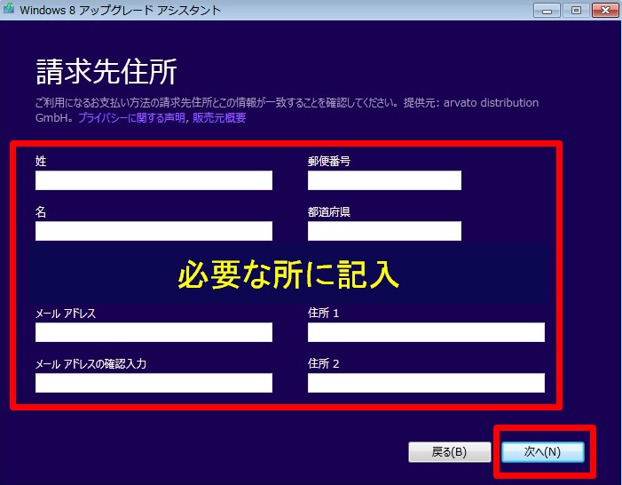
Task: Focus the 住所 2 address field
Action: [426, 383]
